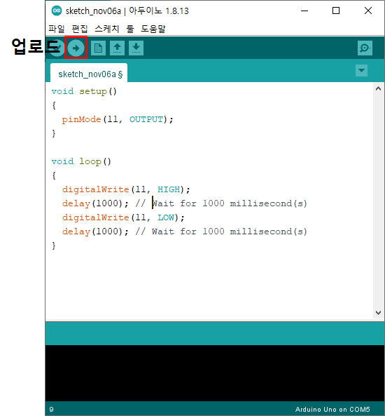The width and height of the screenshot is (385, 416).
Task: Click the 'pinMode(11, OUTPUT);' line
Action: click(118, 119)
